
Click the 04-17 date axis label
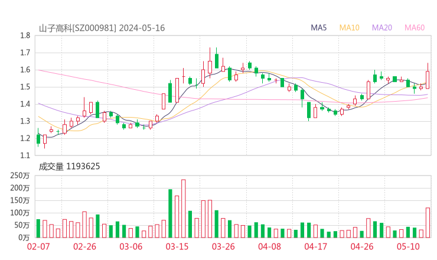tap(315, 246)
